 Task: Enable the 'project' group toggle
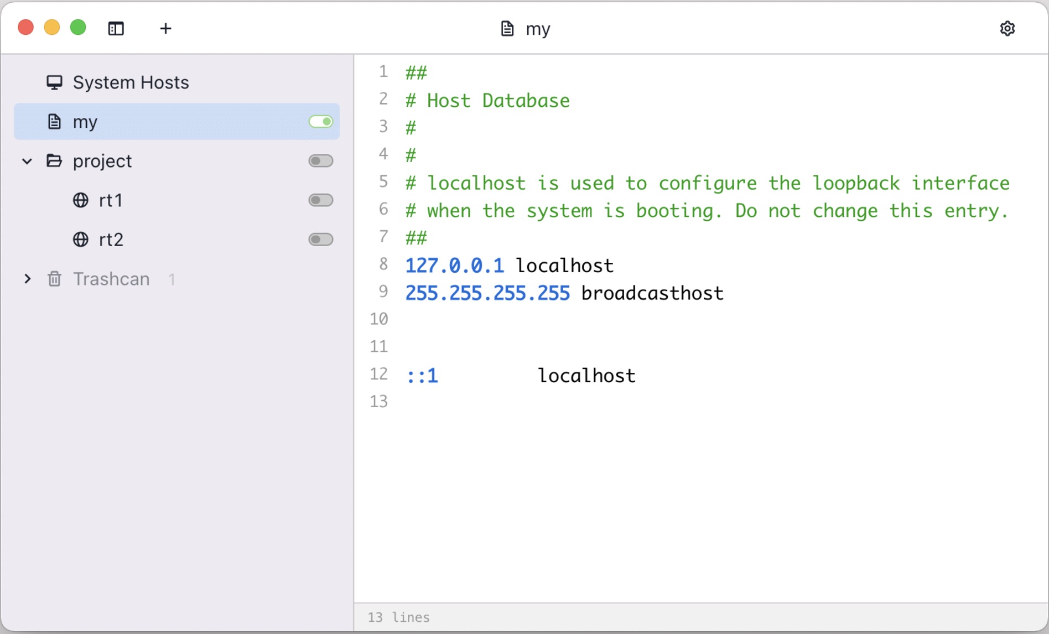320,160
